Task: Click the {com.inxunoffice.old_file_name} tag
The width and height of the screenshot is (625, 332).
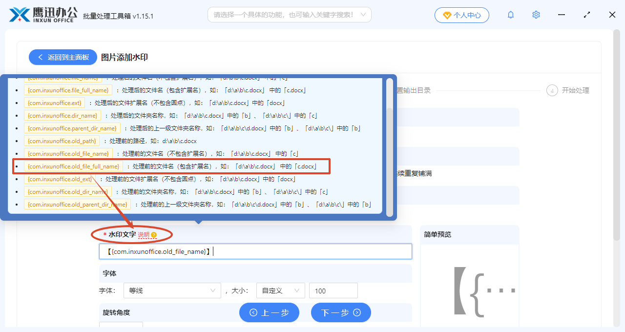Action: click(x=68, y=154)
